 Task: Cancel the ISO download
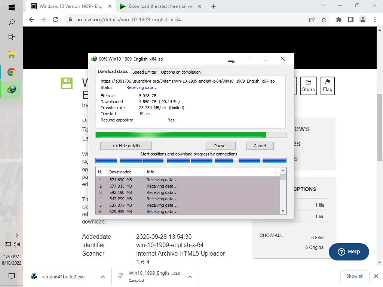click(260, 146)
